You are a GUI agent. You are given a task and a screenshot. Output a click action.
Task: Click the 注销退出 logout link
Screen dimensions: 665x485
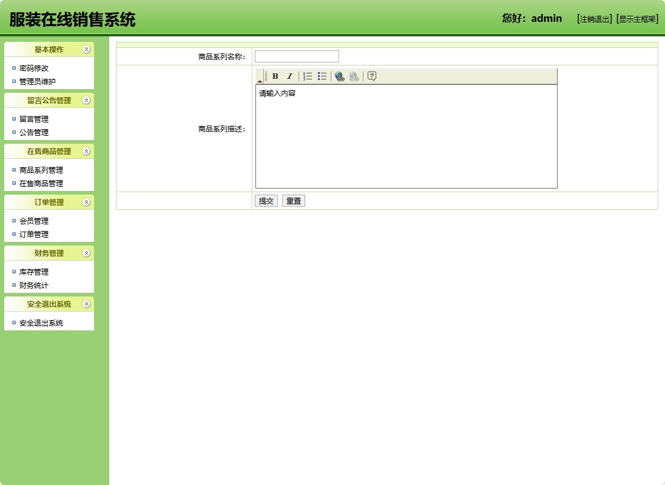(x=593, y=18)
